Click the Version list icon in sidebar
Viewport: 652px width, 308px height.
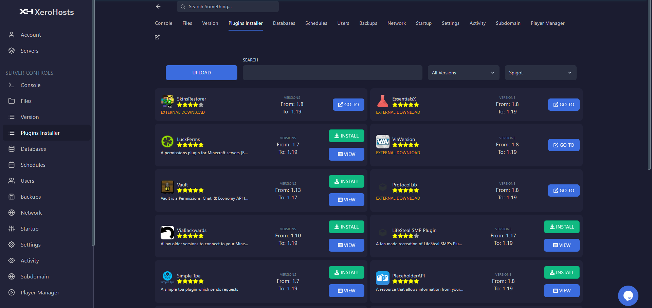pos(12,117)
